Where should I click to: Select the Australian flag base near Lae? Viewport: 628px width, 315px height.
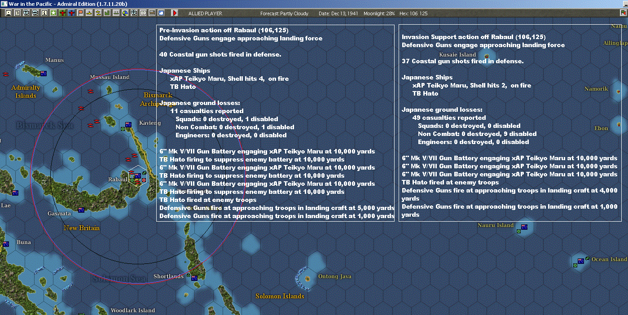[15, 193]
